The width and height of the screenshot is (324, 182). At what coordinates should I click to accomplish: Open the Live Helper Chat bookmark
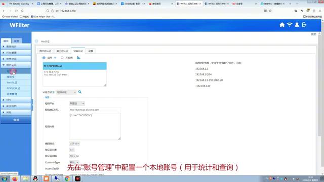click(43, 17)
